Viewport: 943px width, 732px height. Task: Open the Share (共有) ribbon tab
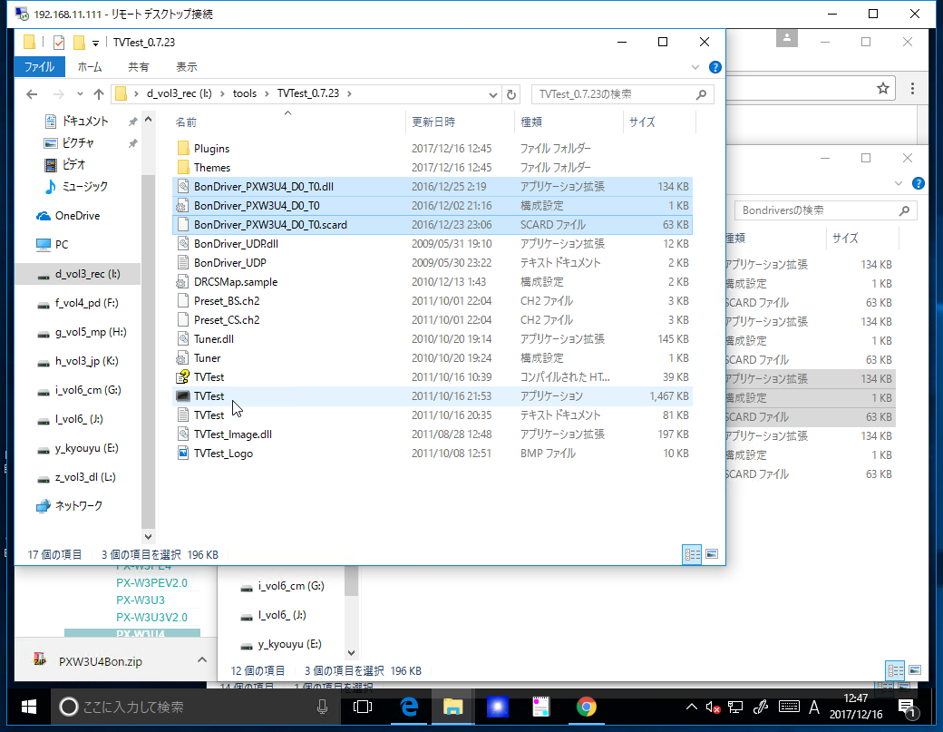click(x=139, y=67)
